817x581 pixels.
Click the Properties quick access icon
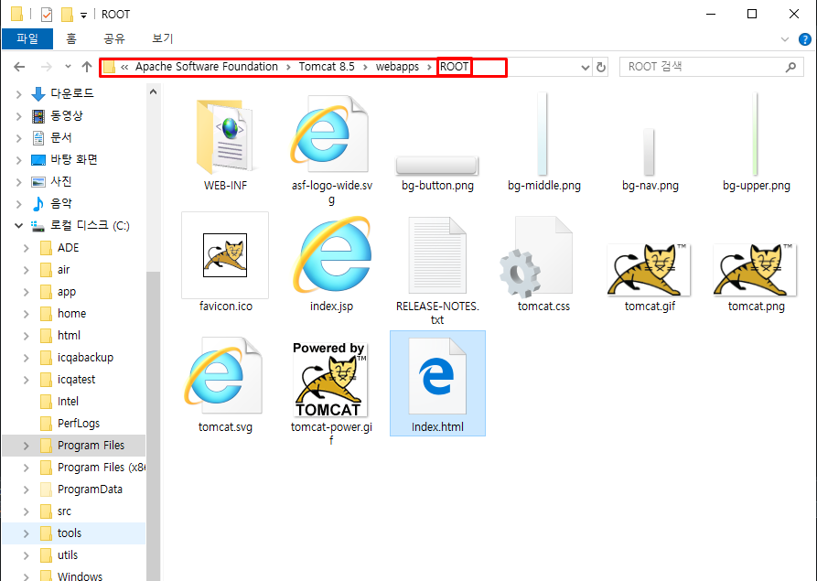tap(47, 14)
